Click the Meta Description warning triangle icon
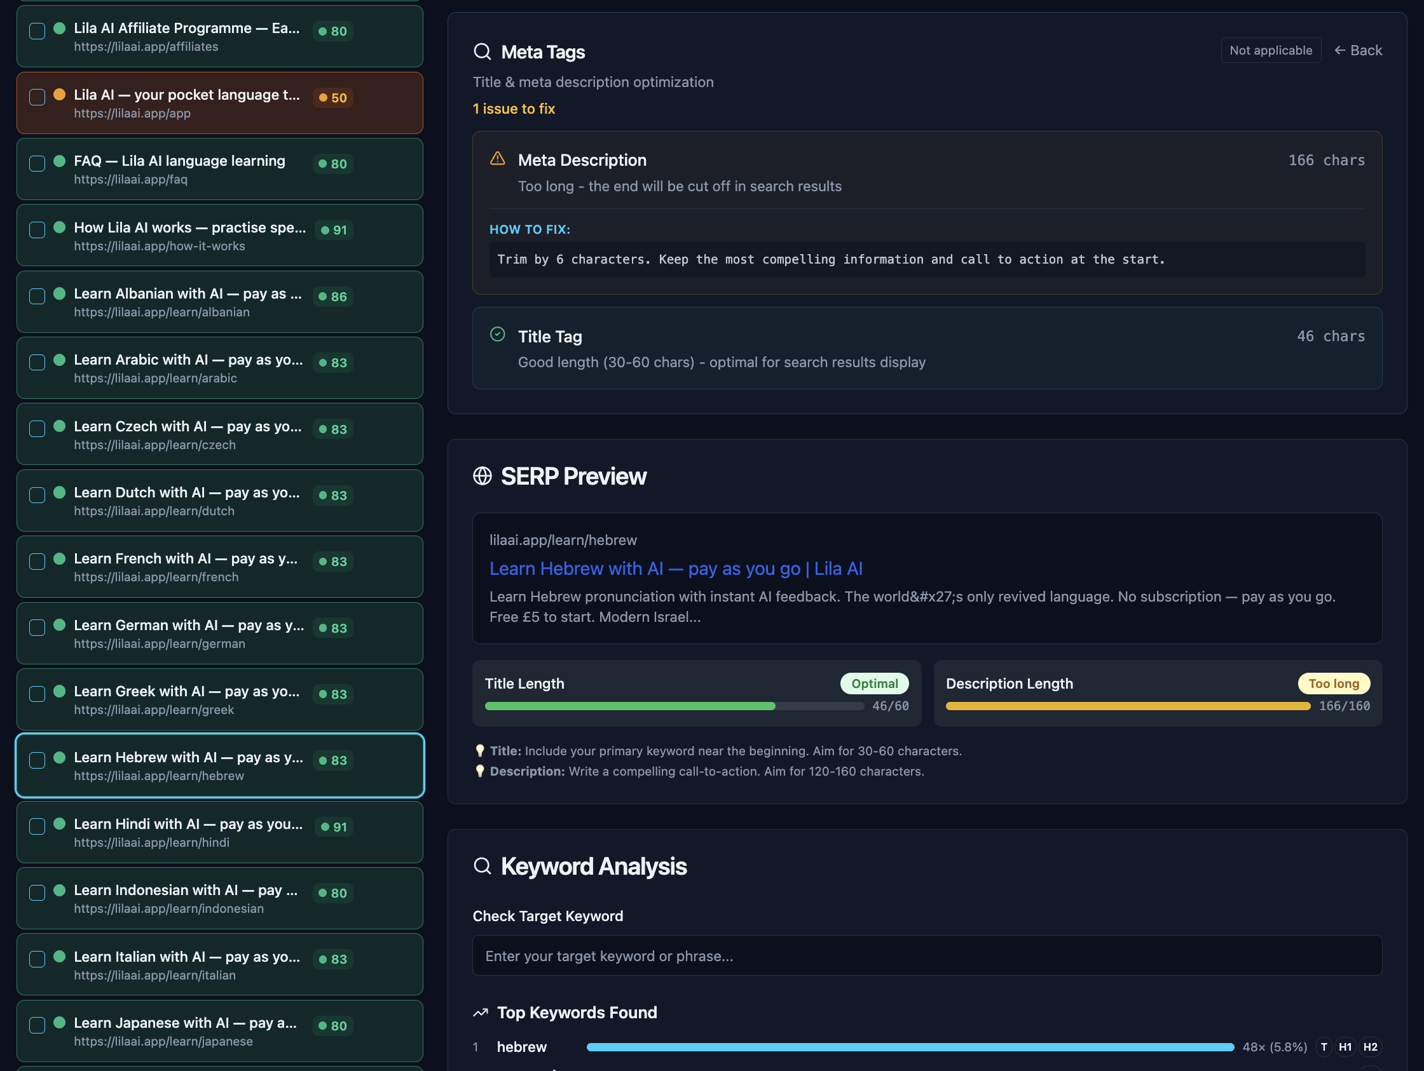1424x1071 pixels. [x=498, y=158]
